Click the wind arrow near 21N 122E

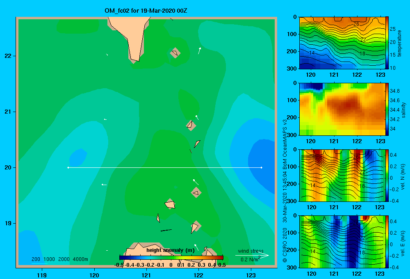pos(197,117)
